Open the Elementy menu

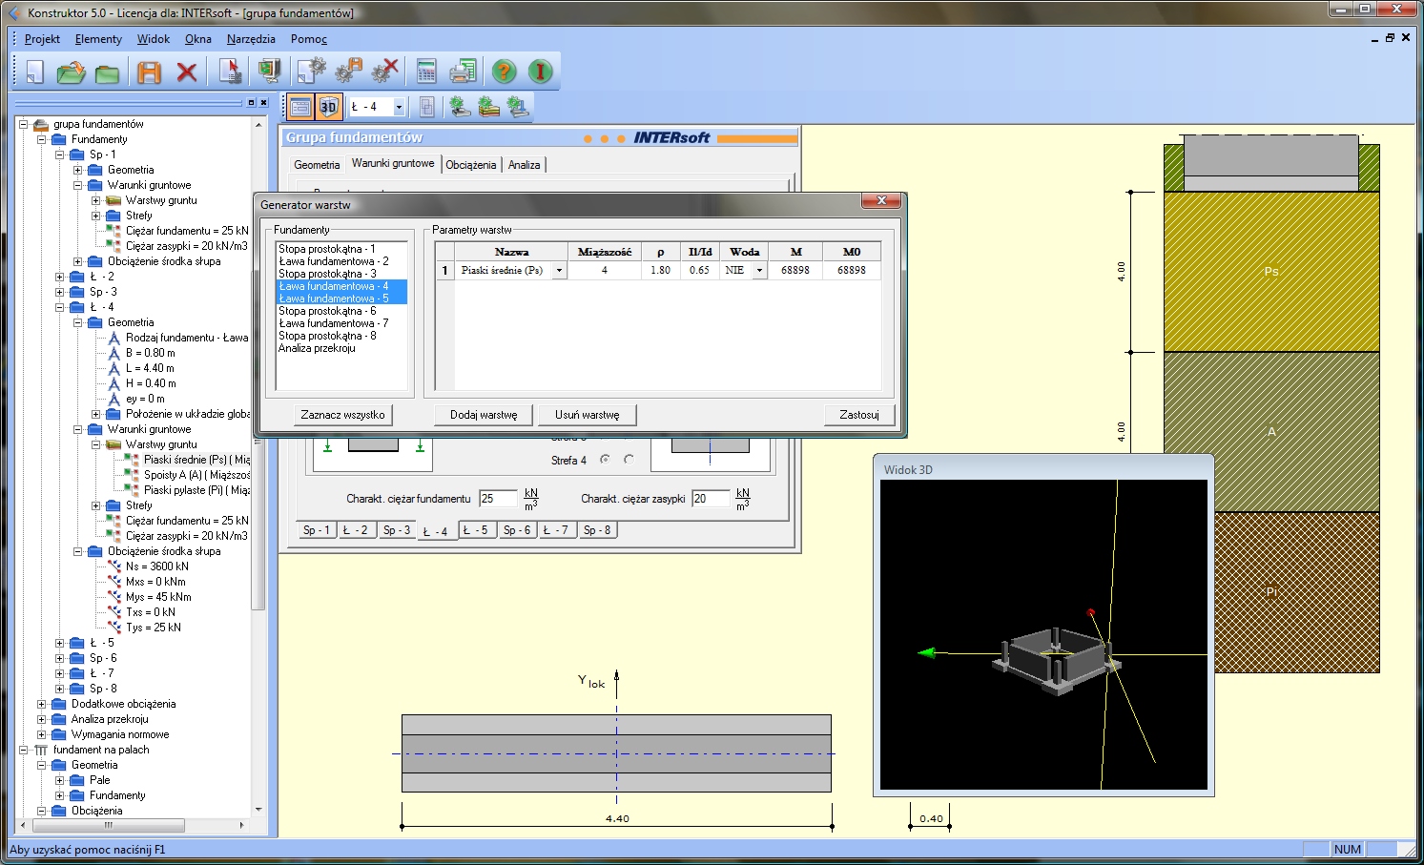tap(98, 39)
